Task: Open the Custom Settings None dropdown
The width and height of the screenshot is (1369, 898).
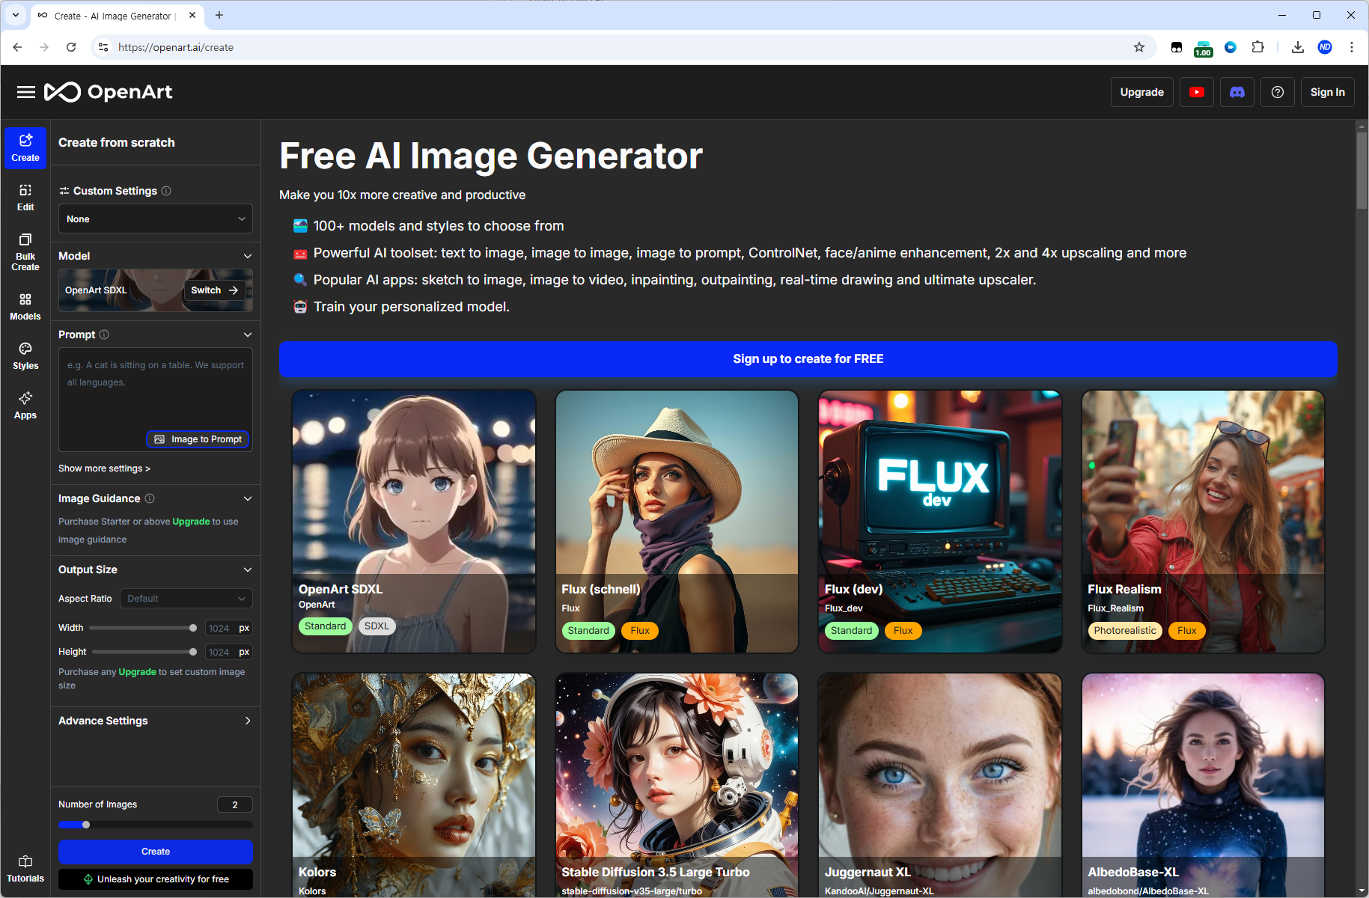Action: point(156,219)
